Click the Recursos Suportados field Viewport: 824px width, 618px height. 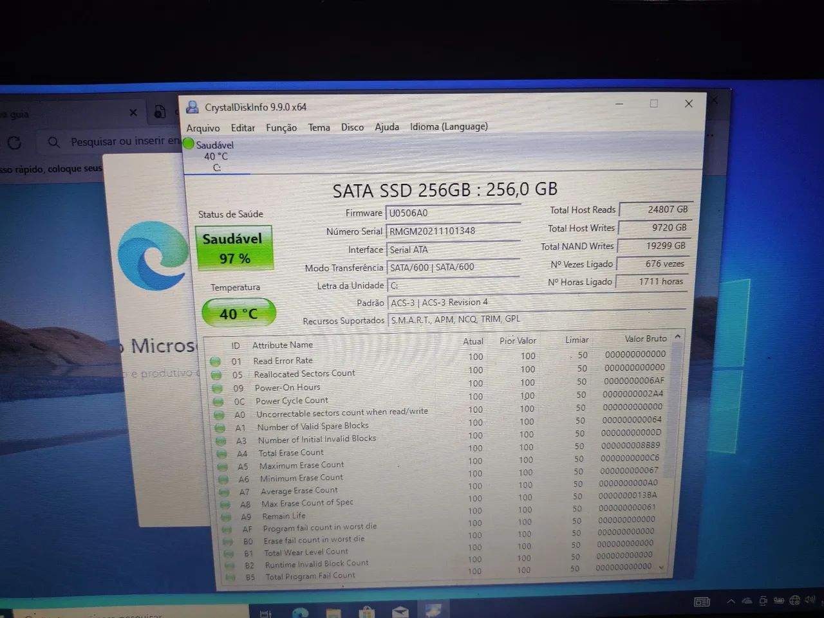pyautogui.click(x=537, y=319)
